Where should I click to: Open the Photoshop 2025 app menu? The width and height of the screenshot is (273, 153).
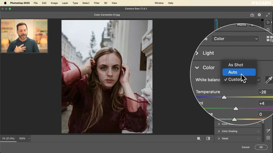coord(20,3)
